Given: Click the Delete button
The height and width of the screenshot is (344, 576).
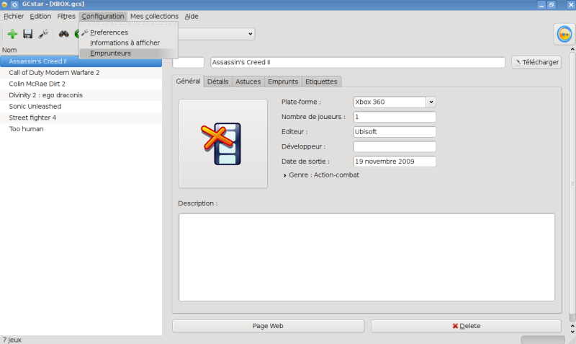Looking at the screenshot, I should (466, 326).
